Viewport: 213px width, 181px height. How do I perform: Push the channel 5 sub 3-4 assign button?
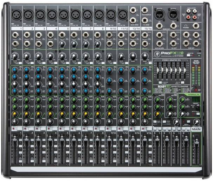click(x=67, y=146)
